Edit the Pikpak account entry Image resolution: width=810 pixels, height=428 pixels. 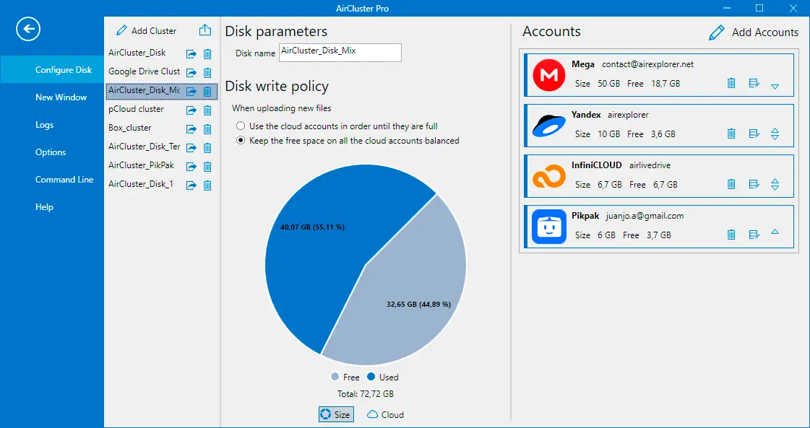754,235
